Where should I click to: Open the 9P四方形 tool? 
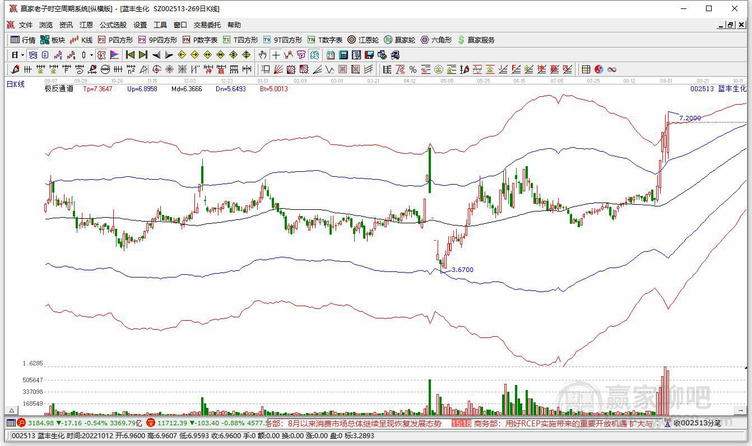(157, 40)
